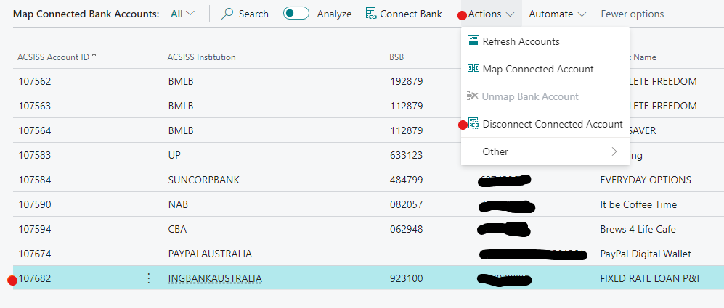This screenshot has width=724, height=308.
Task: Select the PAYPALAUSTRALIA institution cell
Action: 210,254
